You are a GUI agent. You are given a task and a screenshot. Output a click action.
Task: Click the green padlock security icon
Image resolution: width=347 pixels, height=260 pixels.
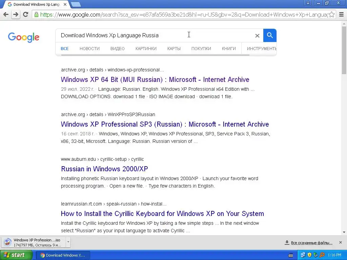pos(36,15)
